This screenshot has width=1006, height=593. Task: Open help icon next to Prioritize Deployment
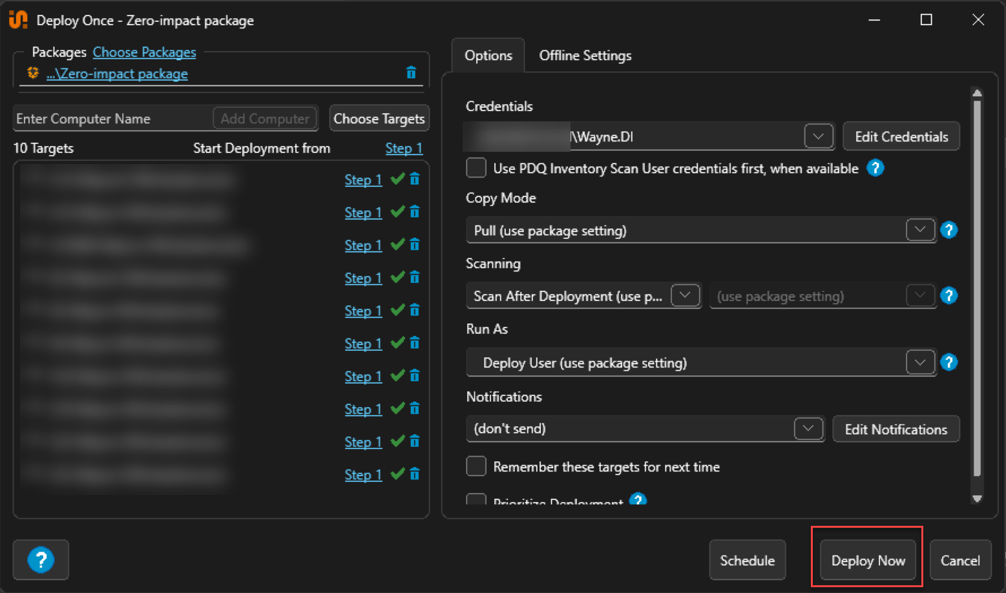click(638, 499)
